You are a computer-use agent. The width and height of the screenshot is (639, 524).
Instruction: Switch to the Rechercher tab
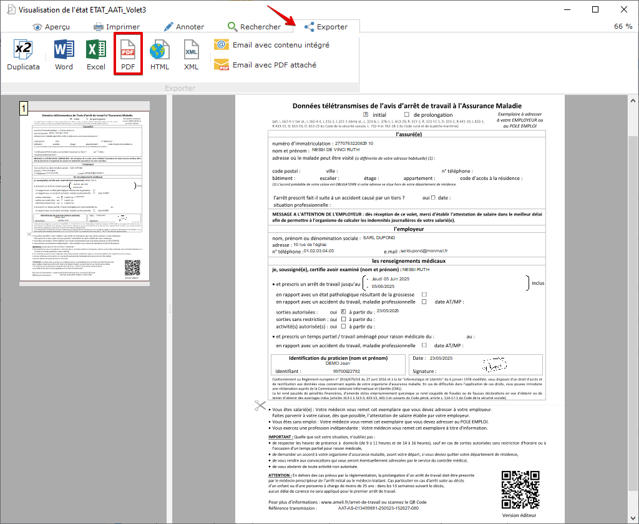click(254, 27)
